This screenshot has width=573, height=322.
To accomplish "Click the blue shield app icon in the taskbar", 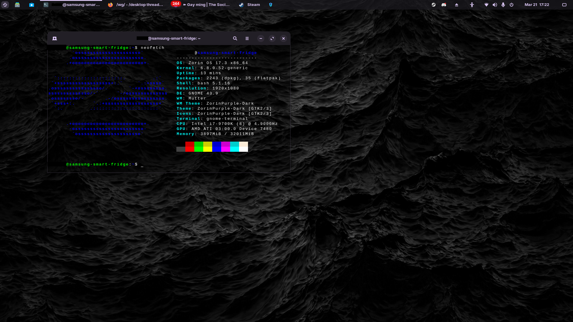I will (x=271, y=5).
